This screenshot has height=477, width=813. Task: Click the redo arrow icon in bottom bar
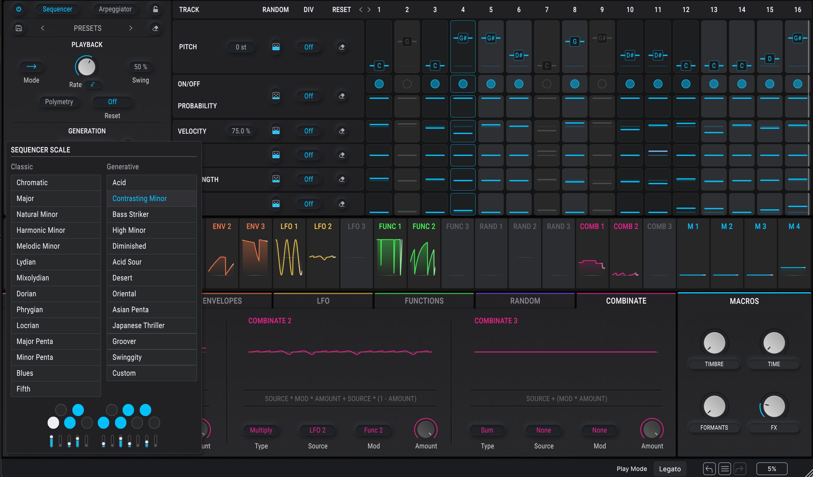(740, 469)
